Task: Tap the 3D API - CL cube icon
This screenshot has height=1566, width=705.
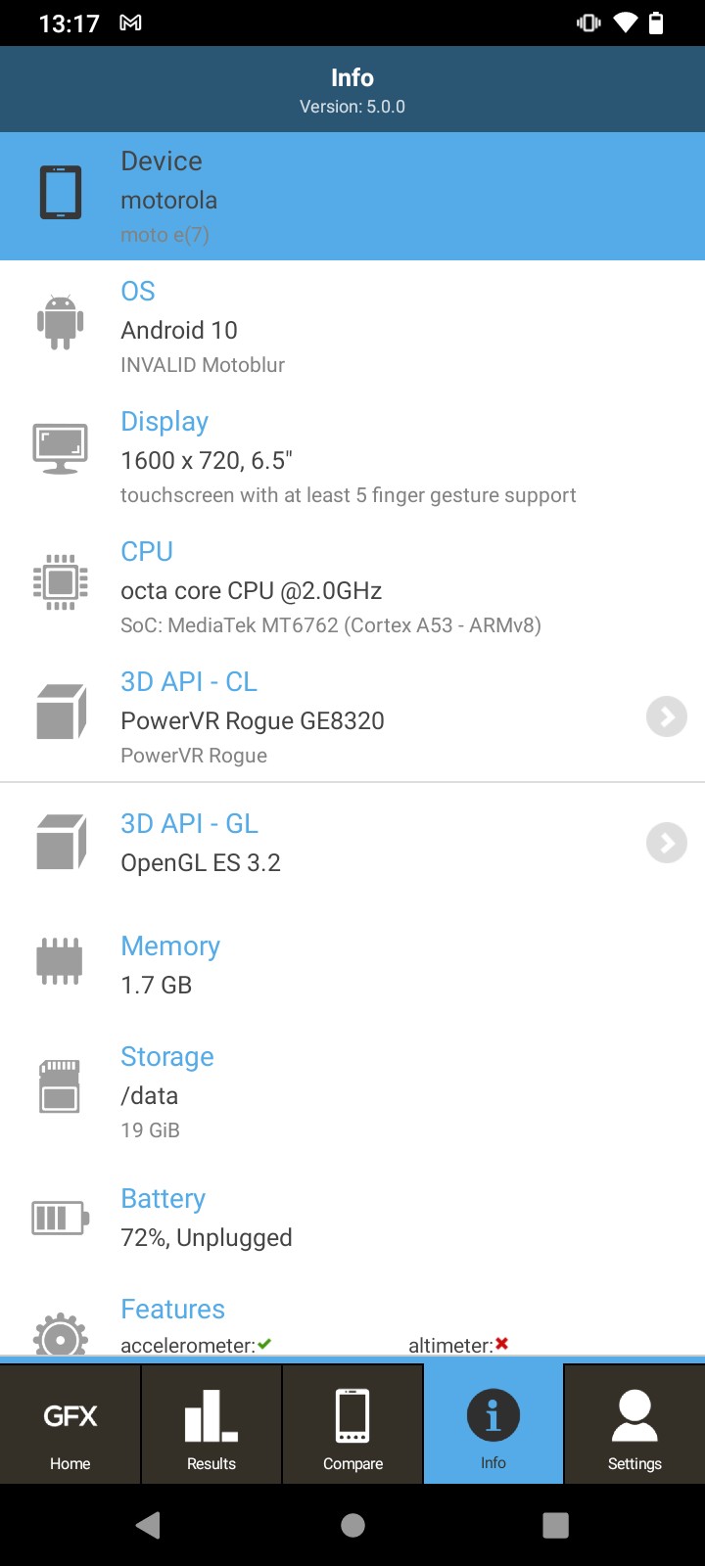Action: (x=61, y=712)
